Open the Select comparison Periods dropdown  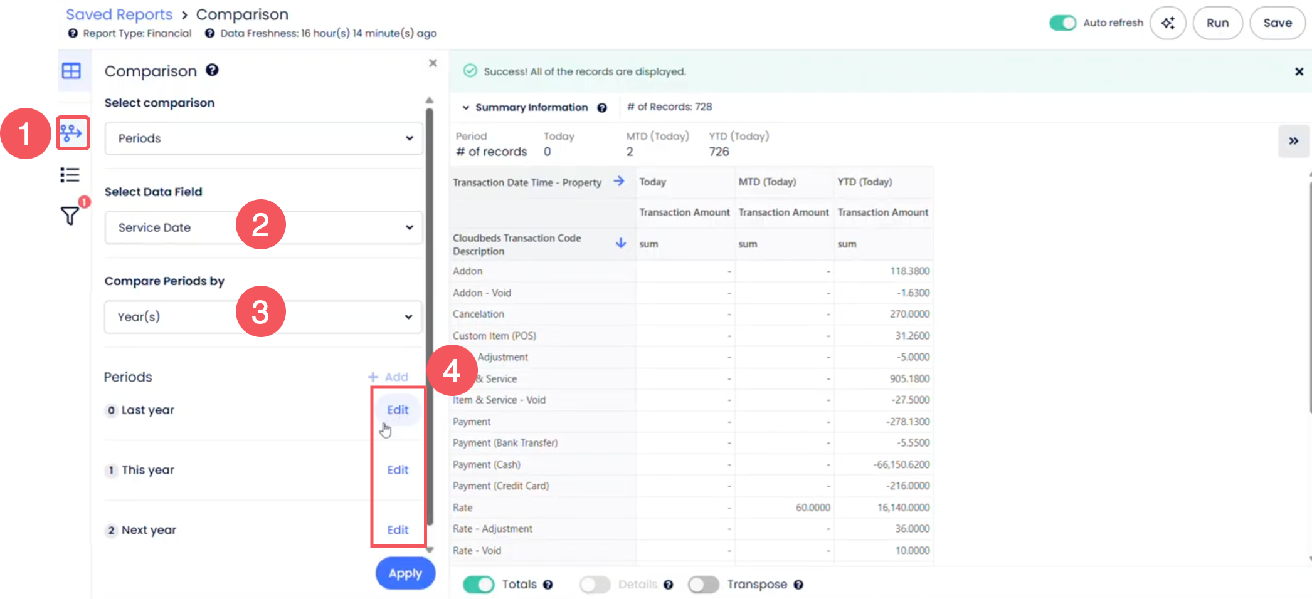263,138
